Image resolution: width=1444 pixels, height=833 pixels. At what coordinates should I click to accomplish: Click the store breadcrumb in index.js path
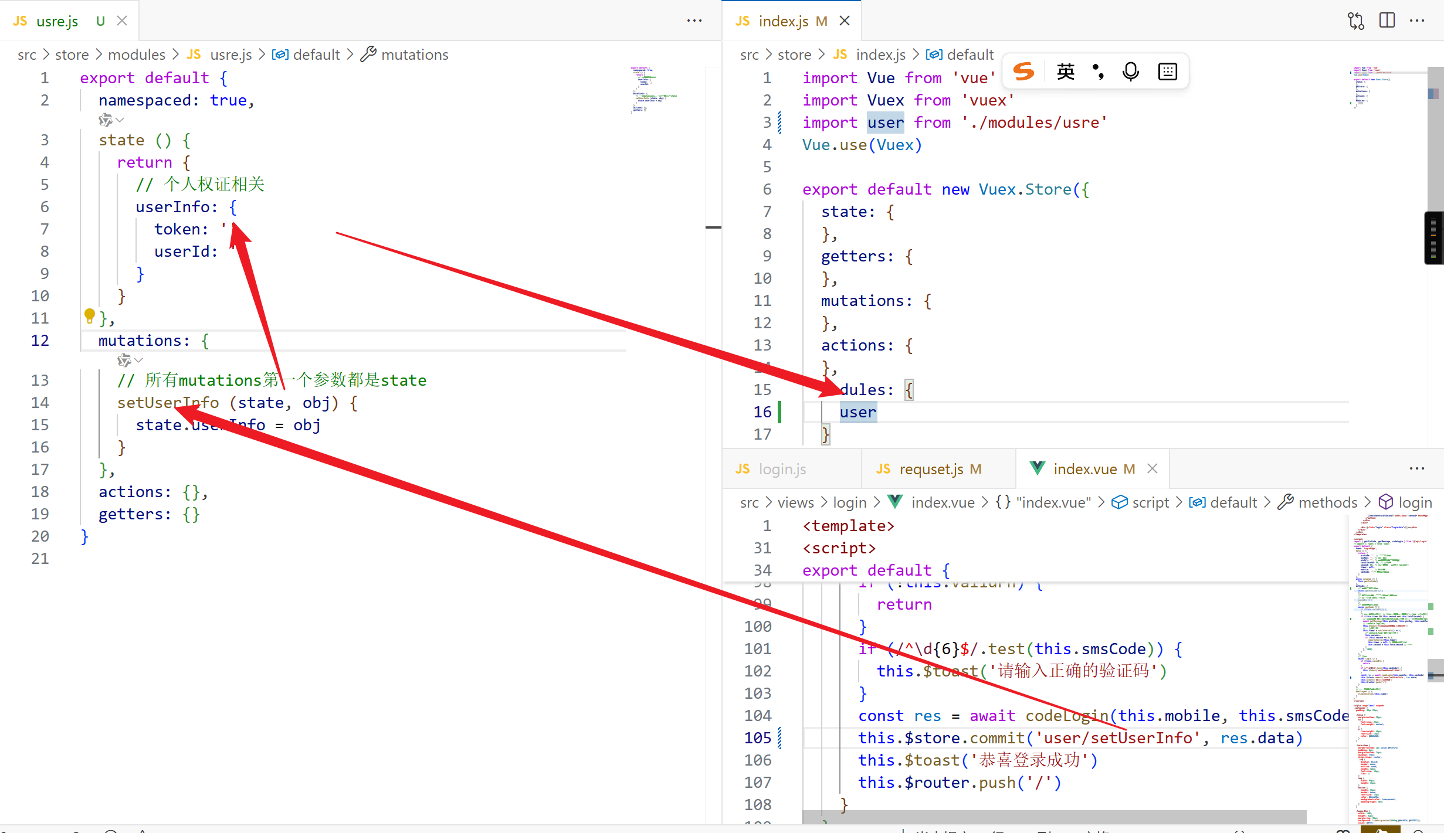tap(794, 55)
